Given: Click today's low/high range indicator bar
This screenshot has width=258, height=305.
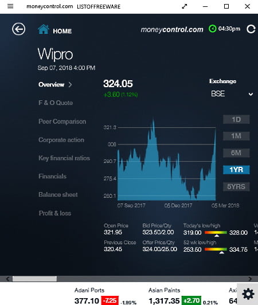Looking at the screenshot, I should tap(216, 232).
